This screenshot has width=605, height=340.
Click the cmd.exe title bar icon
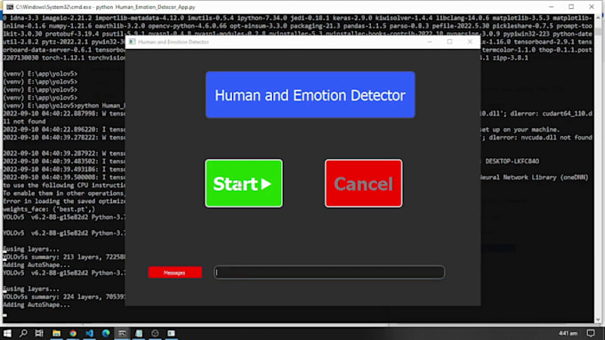click(10, 7)
